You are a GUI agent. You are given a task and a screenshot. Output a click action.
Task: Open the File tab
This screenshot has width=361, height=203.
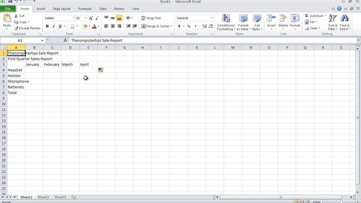pyautogui.click(x=8, y=9)
